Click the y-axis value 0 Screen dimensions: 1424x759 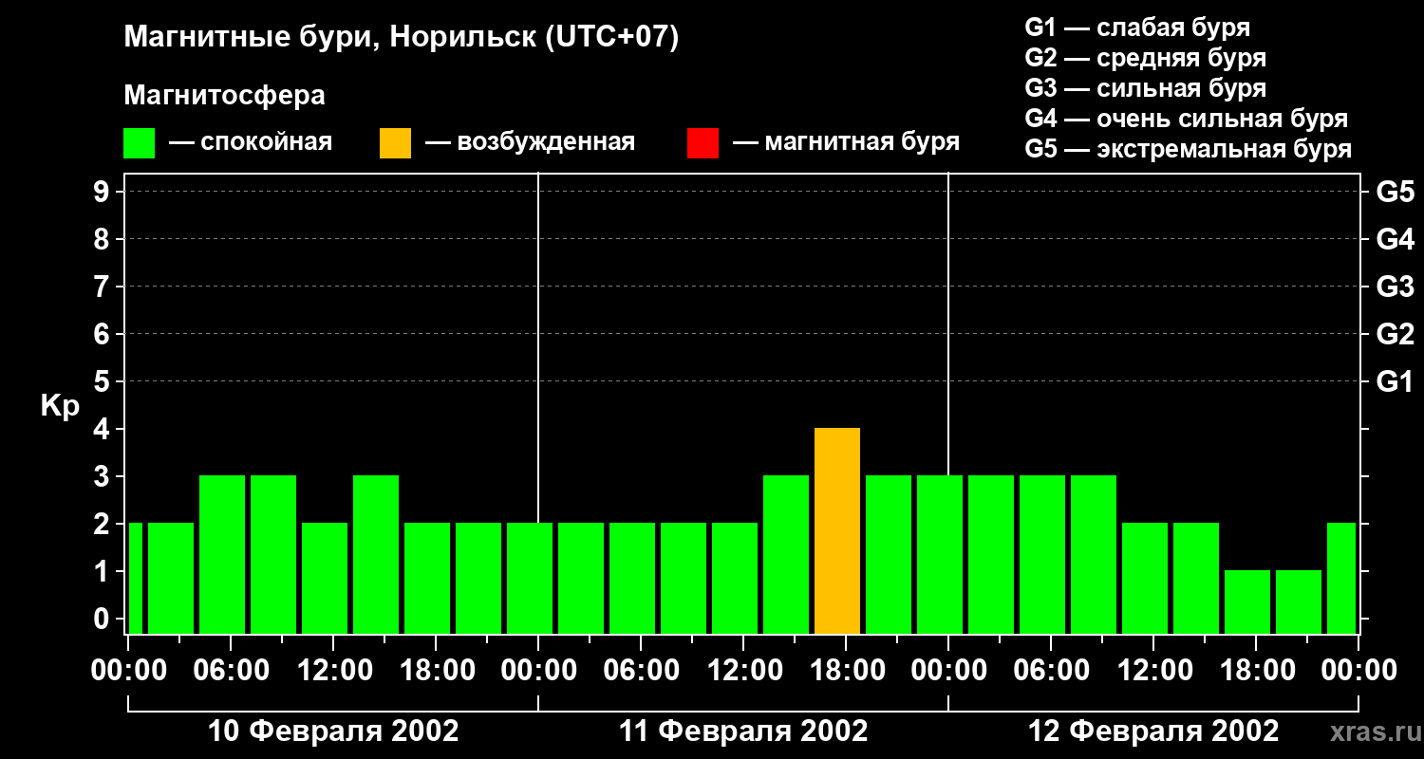tap(103, 619)
